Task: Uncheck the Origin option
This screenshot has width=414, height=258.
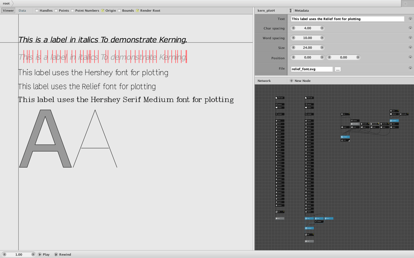Action: [x=103, y=11]
